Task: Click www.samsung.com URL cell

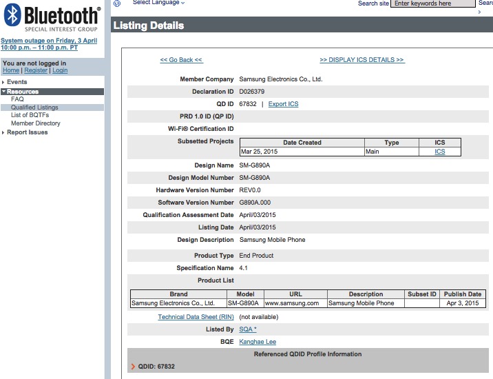Action: tap(295, 303)
